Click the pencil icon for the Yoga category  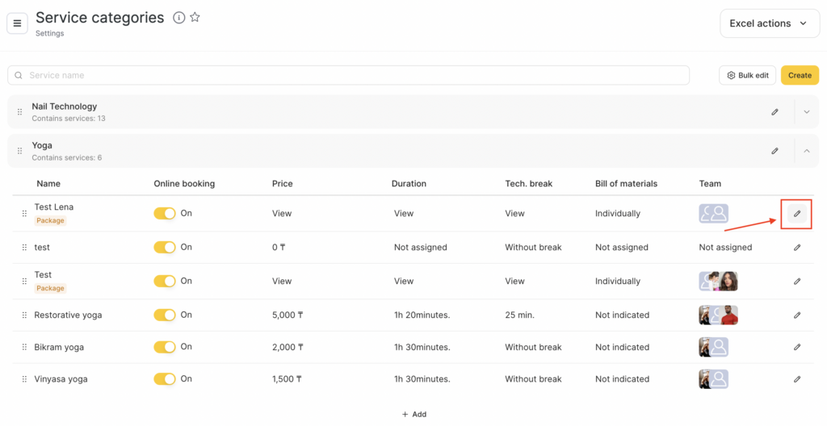click(x=775, y=151)
